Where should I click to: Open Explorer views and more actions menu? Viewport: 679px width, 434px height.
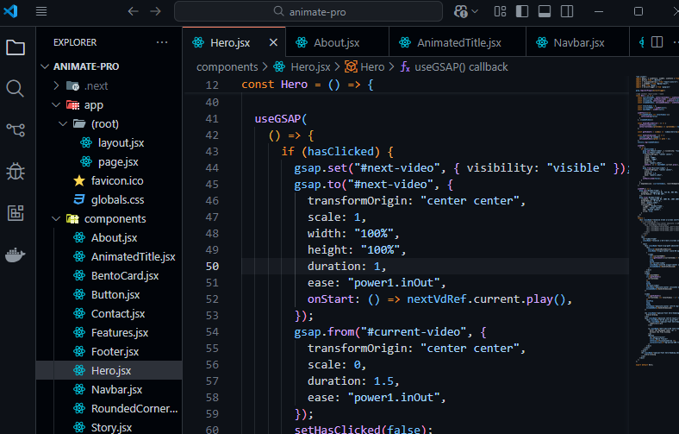(x=162, y=42)
